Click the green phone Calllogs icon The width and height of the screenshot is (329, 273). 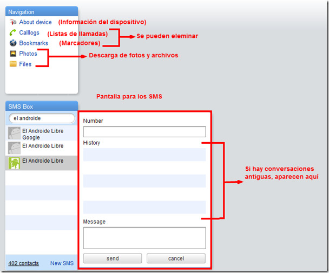click(x=13, y=33)
